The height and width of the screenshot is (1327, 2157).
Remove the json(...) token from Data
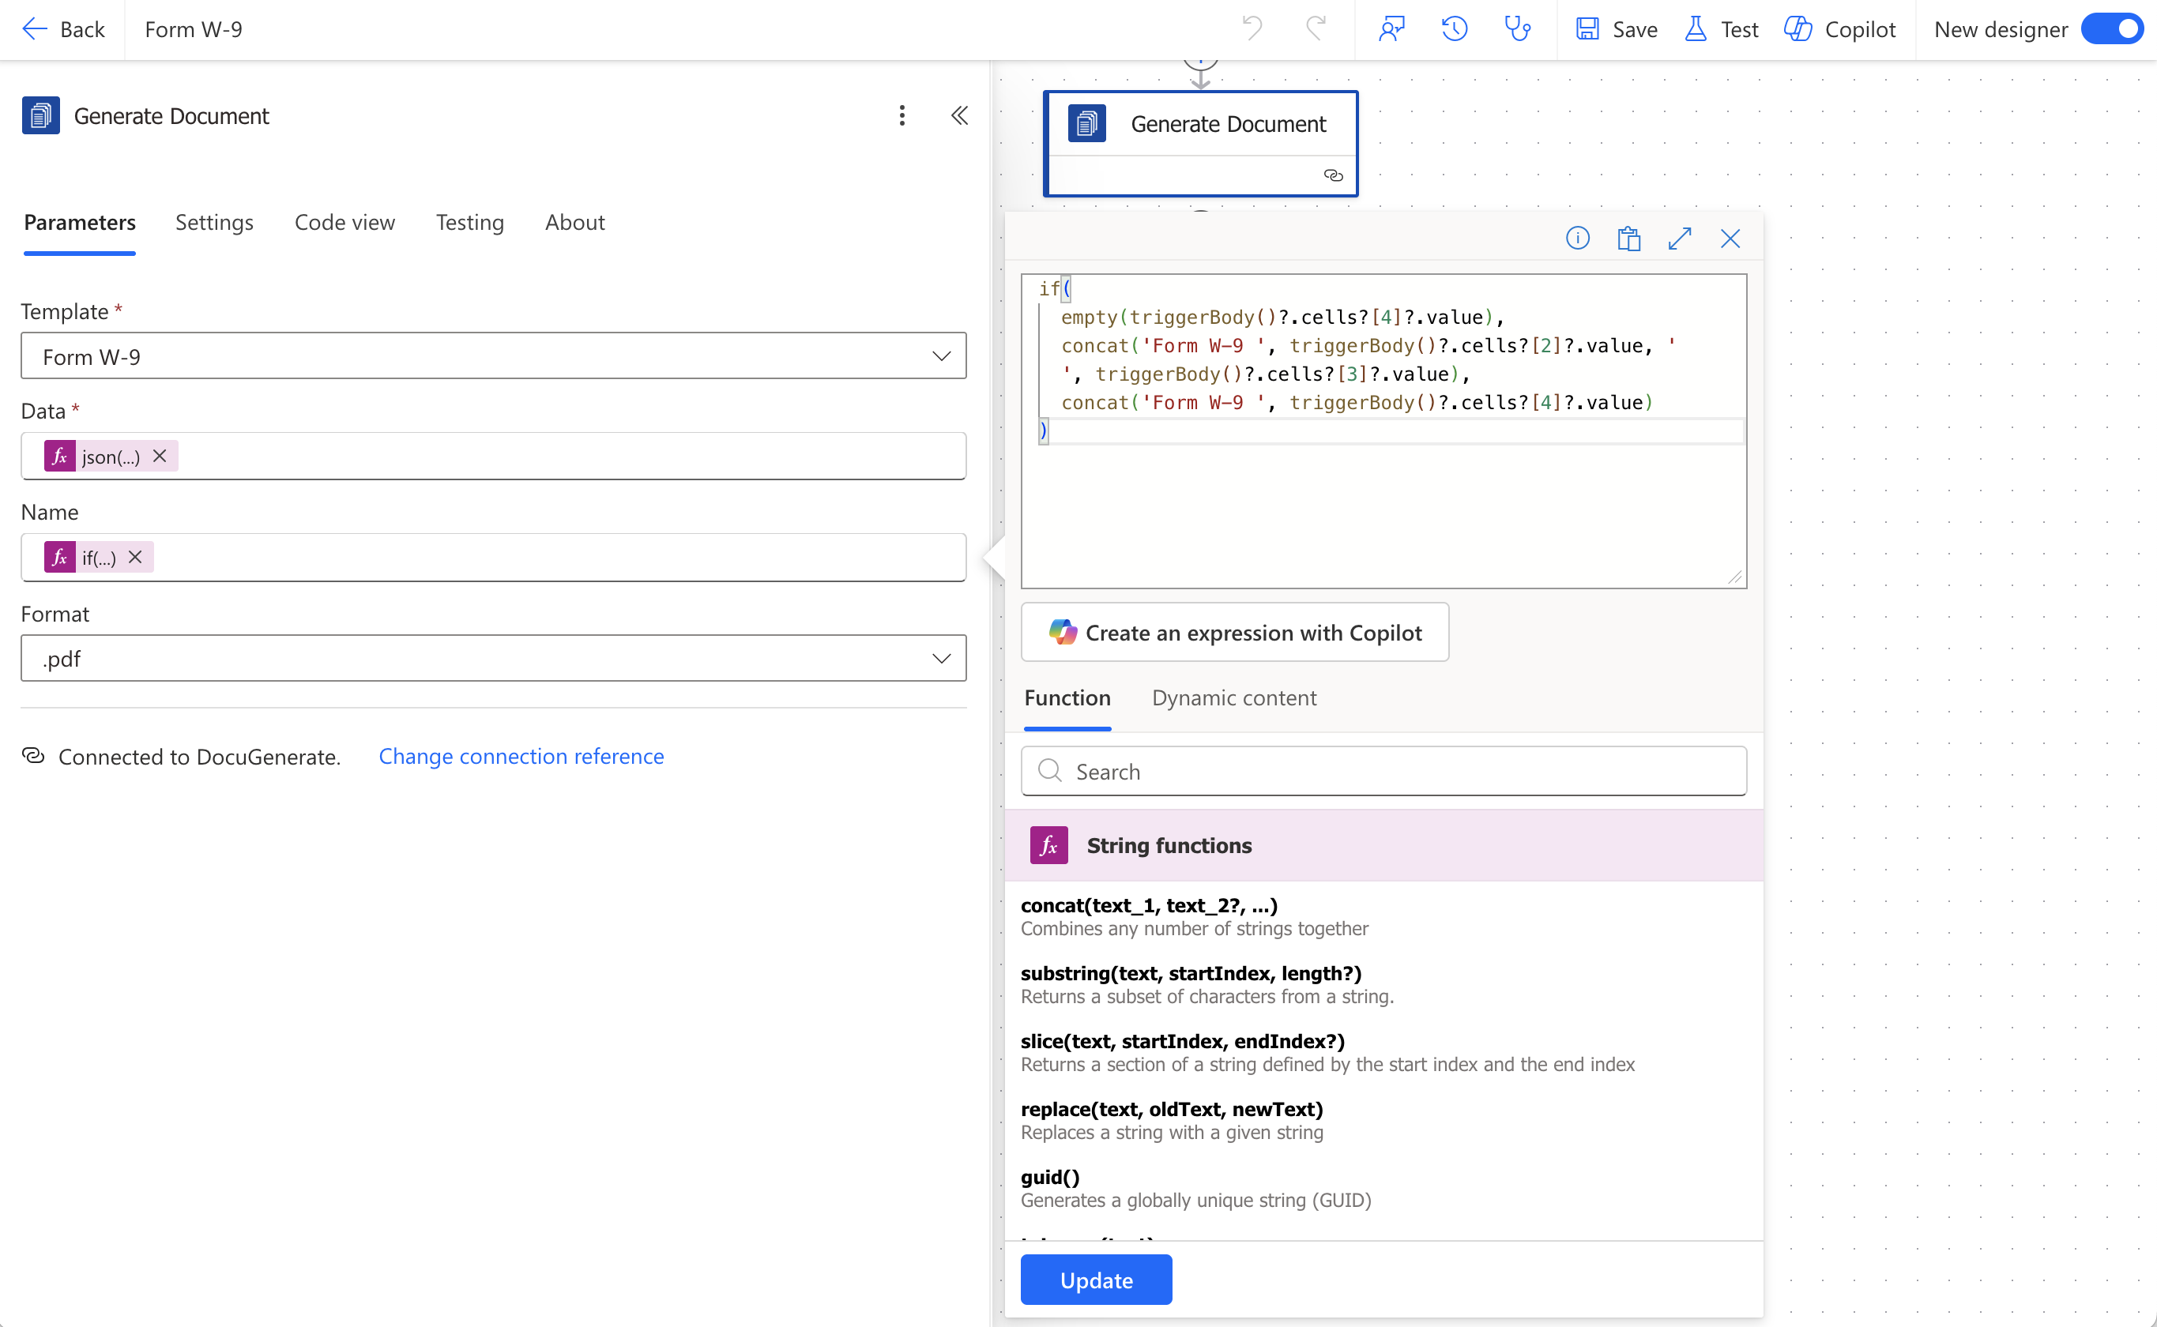[x=160, y=457]
